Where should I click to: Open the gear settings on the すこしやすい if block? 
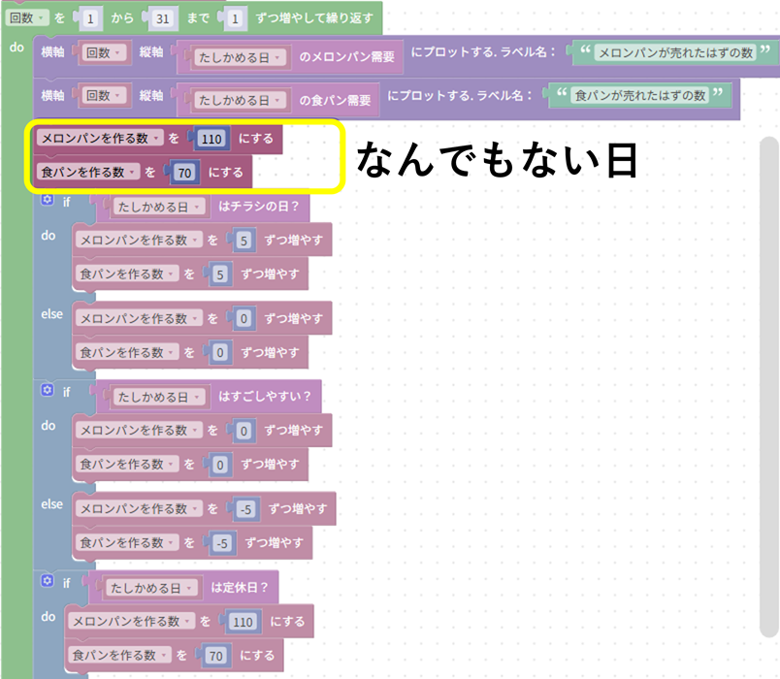pos(47,391)
